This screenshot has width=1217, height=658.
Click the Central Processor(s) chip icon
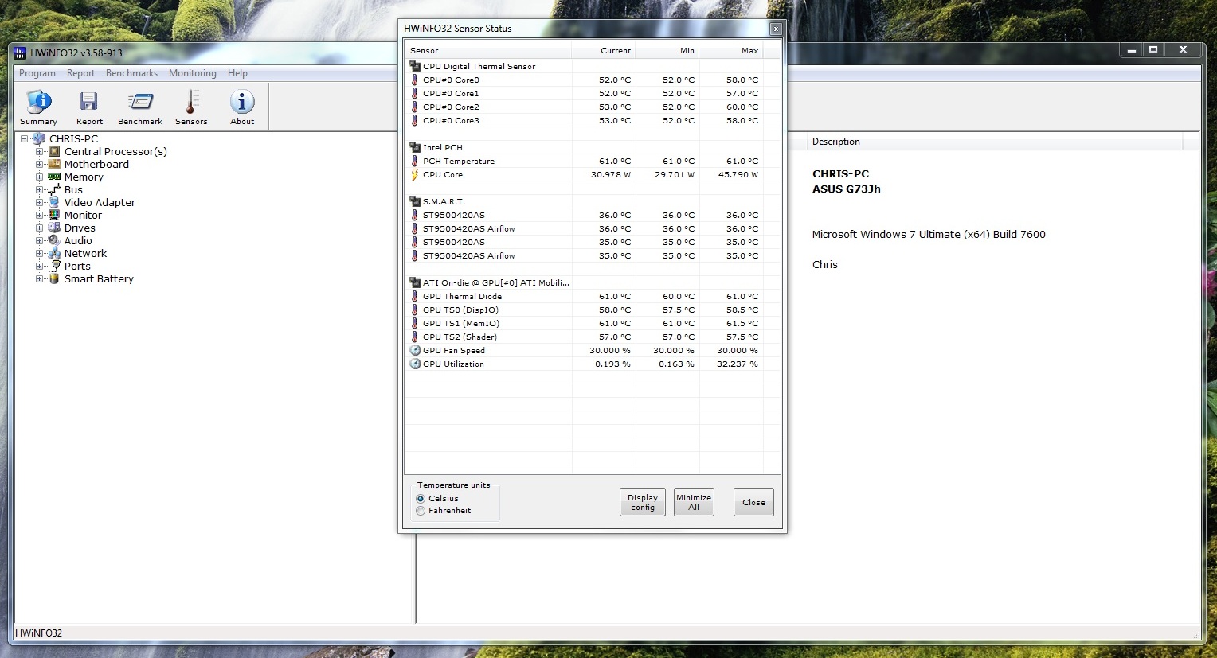pyautogui.click(x=54, y=151)
